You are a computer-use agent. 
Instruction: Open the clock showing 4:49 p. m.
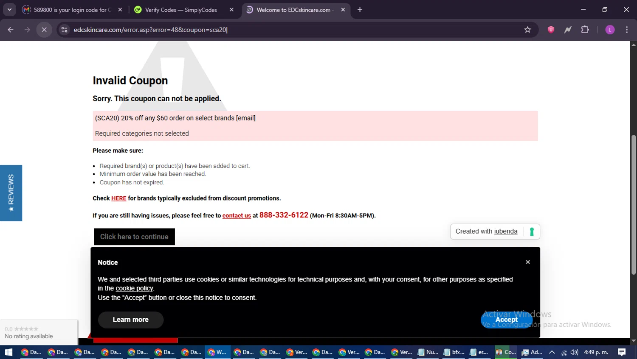[596, 352]
